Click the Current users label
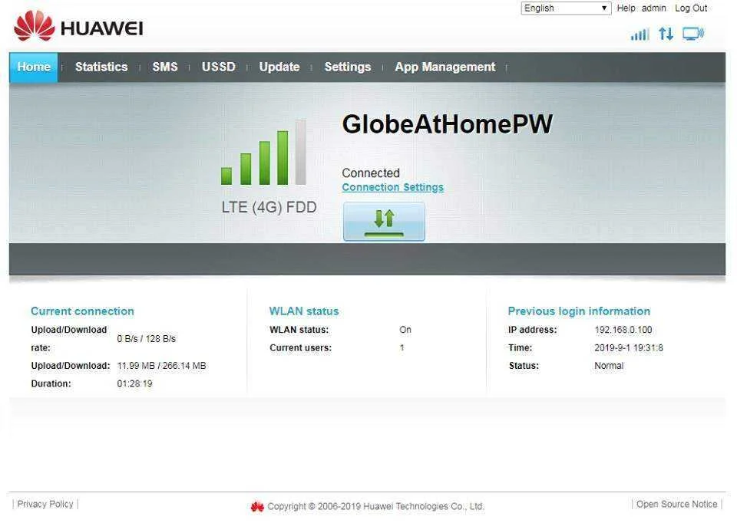737x523 pixels. click(300, 348)
